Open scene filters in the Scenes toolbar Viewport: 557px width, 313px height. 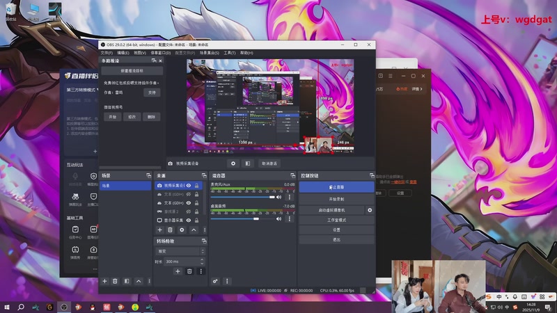(x=127, y=281)
